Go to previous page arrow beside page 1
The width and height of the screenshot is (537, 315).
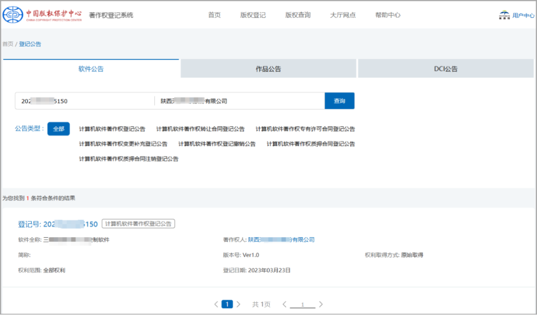click(216, 304)
